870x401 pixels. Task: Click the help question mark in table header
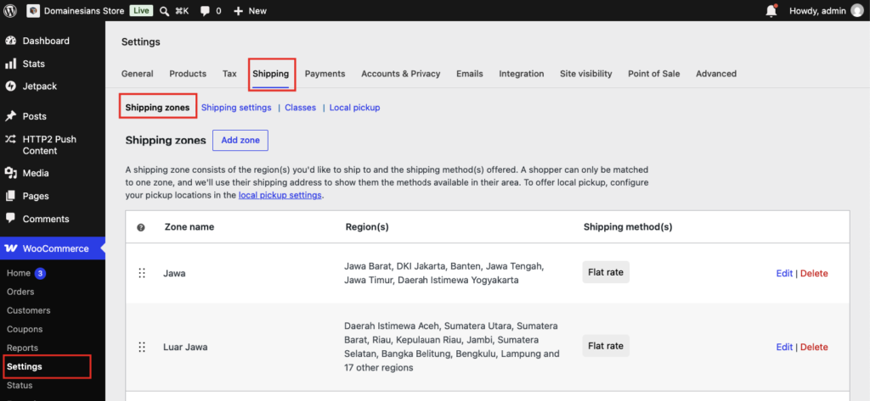click(141, 227)
